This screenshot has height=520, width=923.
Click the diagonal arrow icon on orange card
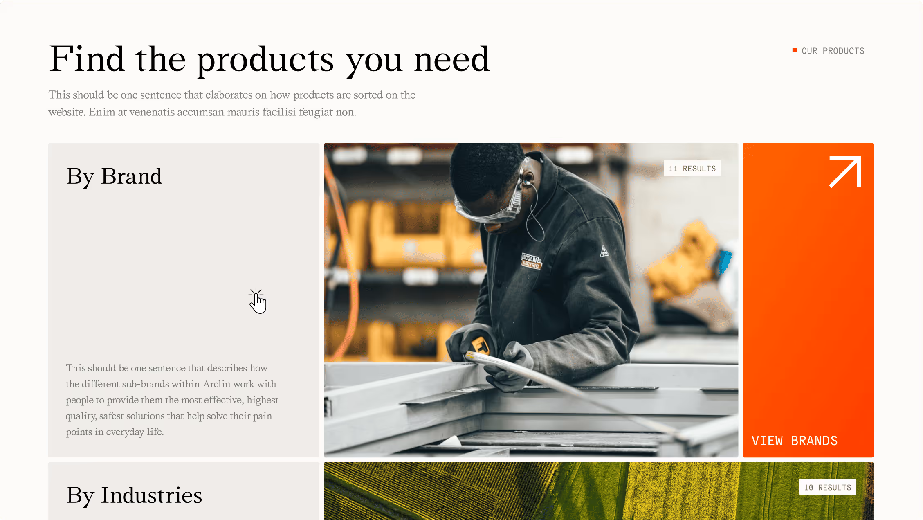click(845, 171)
